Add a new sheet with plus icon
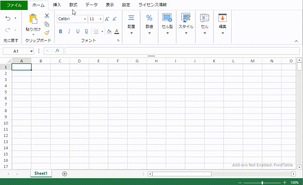The width and height of the screenshot is (303, 185). coord(65,174)
